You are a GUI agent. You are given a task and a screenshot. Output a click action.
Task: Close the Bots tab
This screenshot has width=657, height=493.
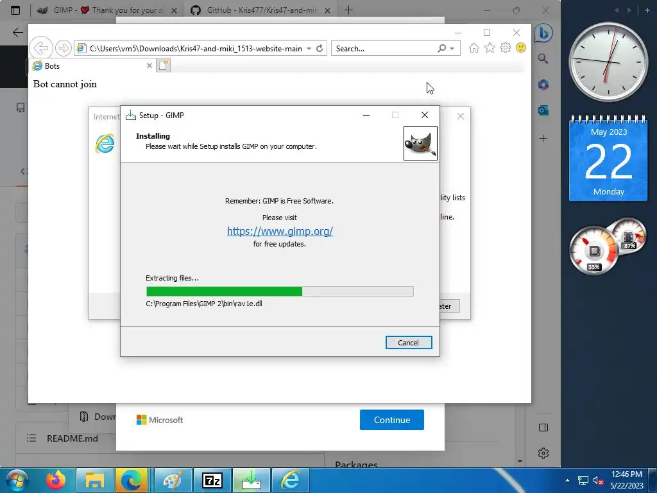click(x=149, y=65)
